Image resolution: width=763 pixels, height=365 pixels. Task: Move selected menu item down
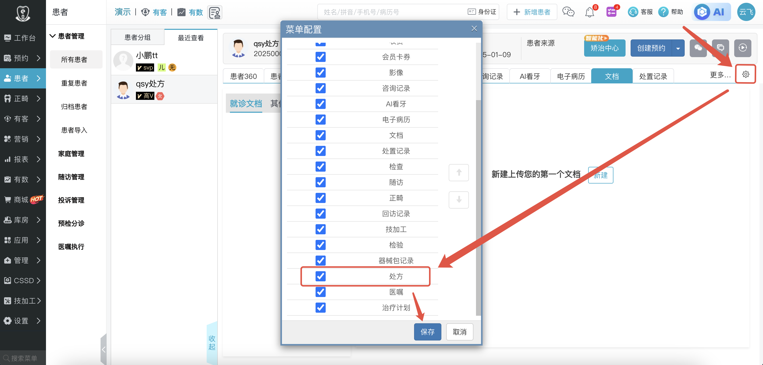[x=459, y=200]
